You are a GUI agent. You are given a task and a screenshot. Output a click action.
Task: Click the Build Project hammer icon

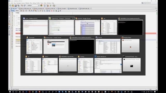45,5
